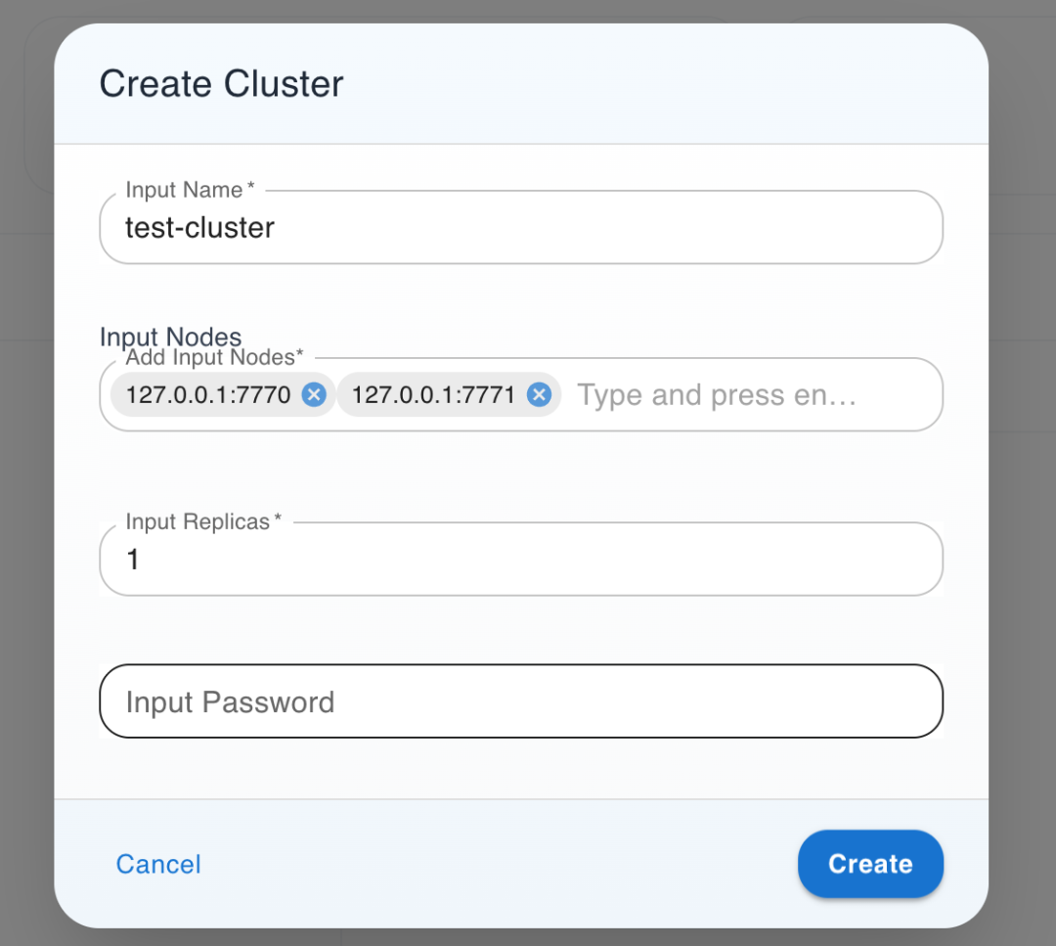Cancel the cluster creation dialog

click(x=158, y=864)
